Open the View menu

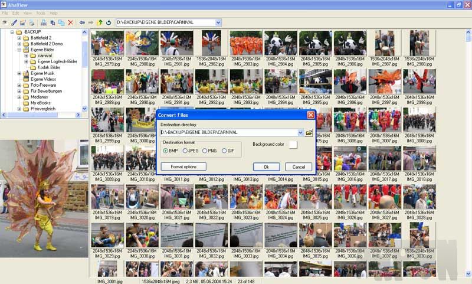28,12
